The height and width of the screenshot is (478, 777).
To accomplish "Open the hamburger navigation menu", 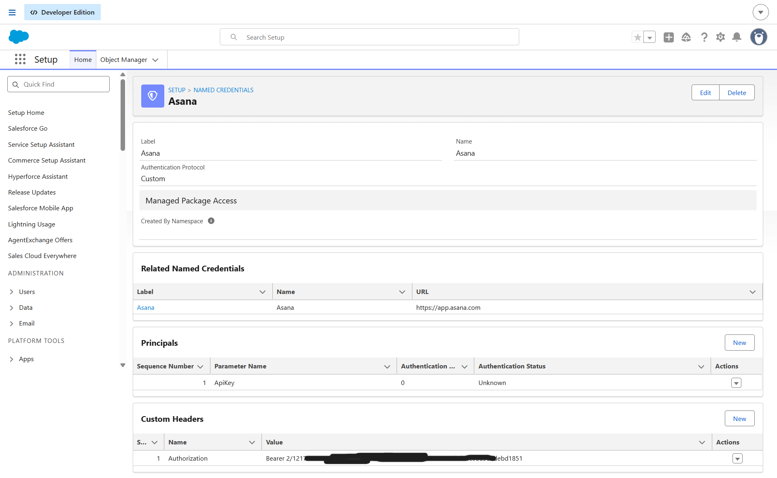I will click(x=12, y=13).
